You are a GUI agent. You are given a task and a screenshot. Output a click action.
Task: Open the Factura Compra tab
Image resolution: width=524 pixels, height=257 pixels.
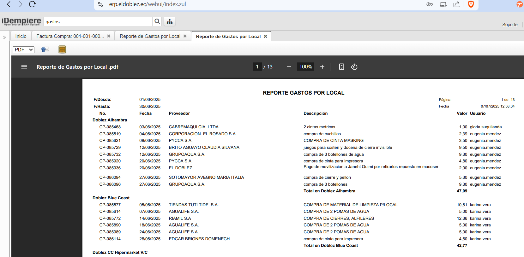pyautogui.click(x=70, y=36)
